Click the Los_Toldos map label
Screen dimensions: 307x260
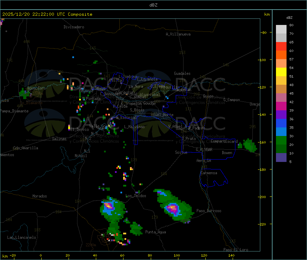pyautogui.click(x=136, y=196)
